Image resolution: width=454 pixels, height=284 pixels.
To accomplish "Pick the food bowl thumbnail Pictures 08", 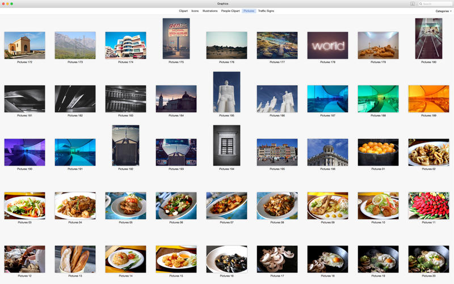I will [x=277, y=206].
